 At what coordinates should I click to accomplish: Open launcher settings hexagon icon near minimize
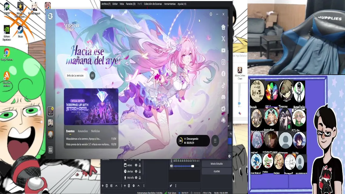pyautogui.click(x=211, y=14)
